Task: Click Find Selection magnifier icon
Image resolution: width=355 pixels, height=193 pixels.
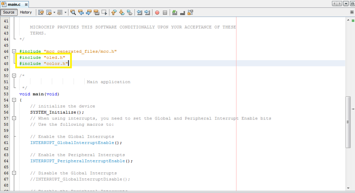Action: (x=73, y=12)
